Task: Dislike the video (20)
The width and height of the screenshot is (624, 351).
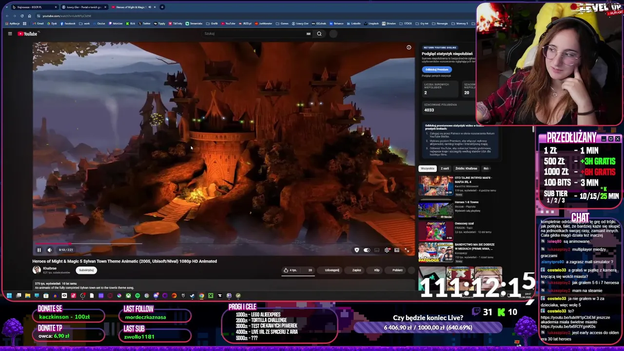Action: coord(309,270)
